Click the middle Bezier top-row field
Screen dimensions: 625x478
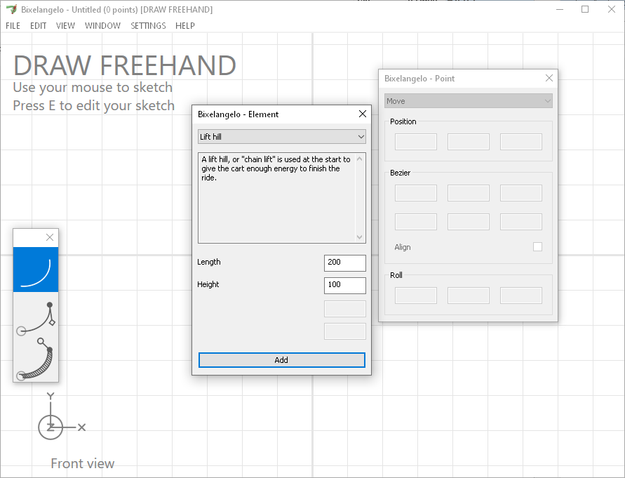tap(469, 193)
